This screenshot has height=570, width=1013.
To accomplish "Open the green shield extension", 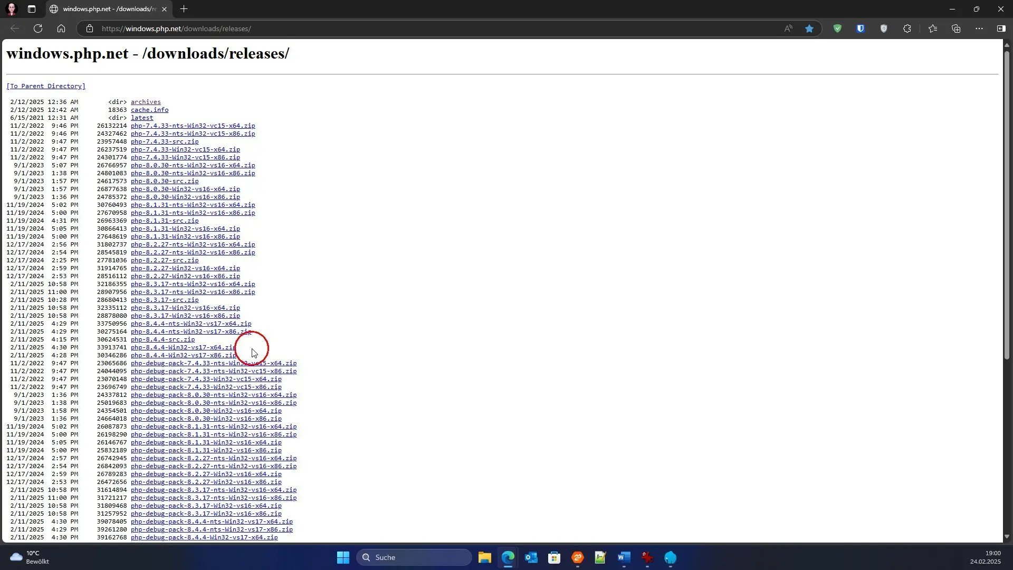I will click(x=837, y=28).
